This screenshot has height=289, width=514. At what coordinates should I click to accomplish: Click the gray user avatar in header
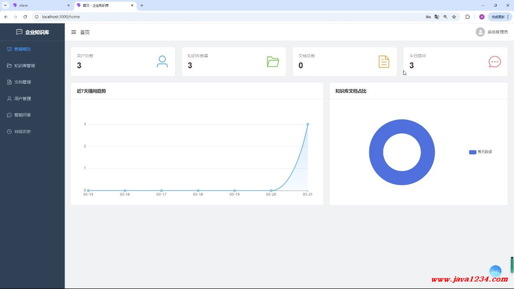[x=480, y=32]
